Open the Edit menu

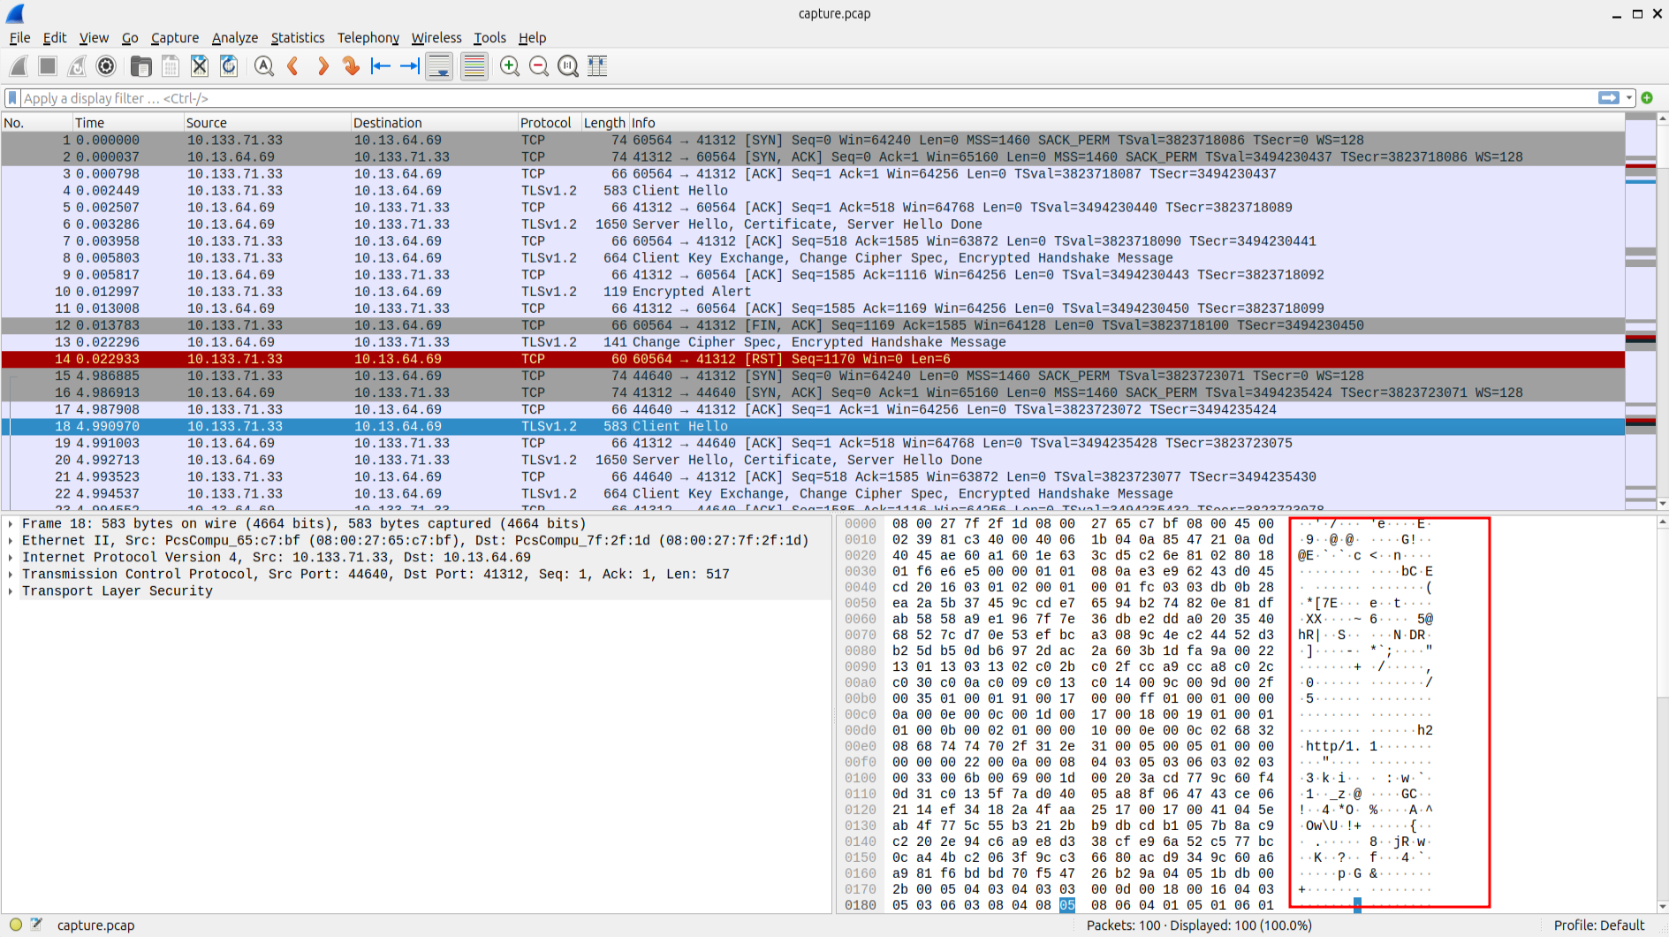click(55, 38)
